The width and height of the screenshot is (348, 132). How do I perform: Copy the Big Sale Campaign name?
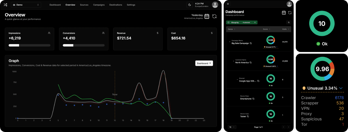point(251,43)
